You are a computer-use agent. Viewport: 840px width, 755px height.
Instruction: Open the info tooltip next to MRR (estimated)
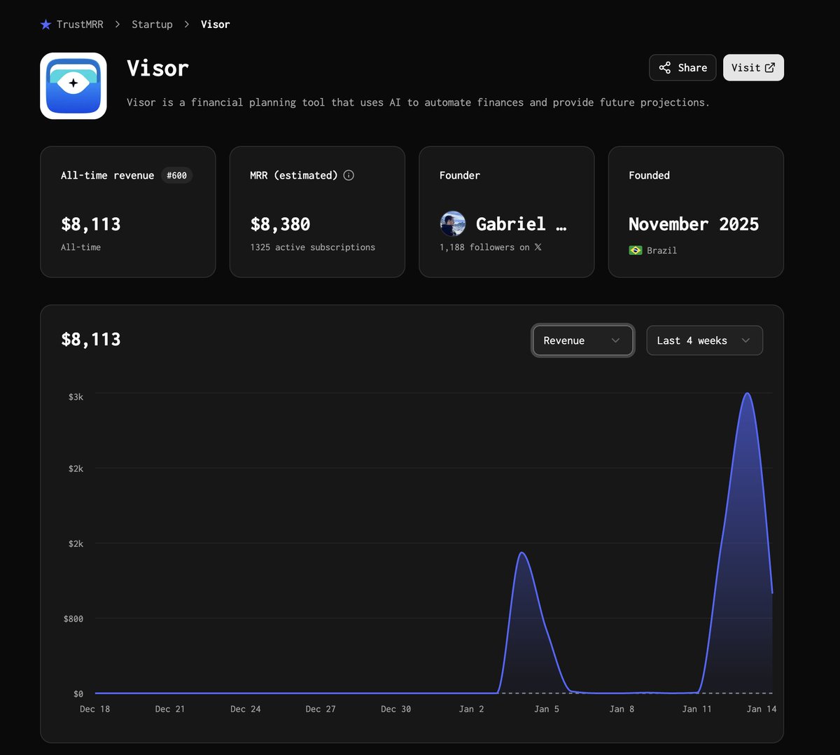348,175
